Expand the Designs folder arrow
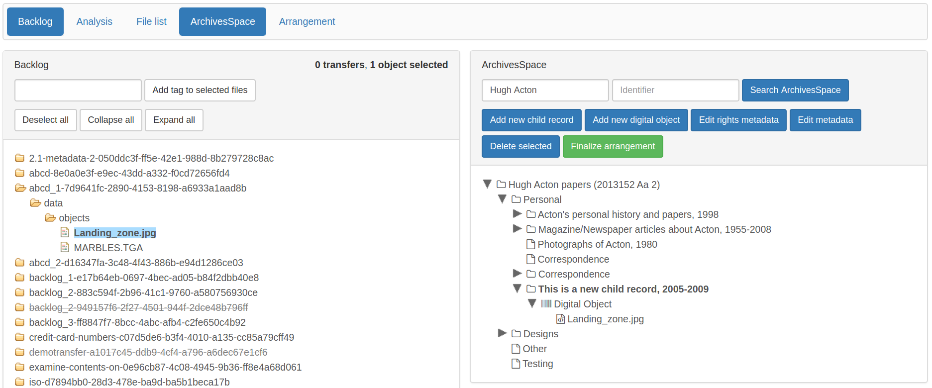Image resolution: width=932 pixels, height=388 pixels. [502, 333]
